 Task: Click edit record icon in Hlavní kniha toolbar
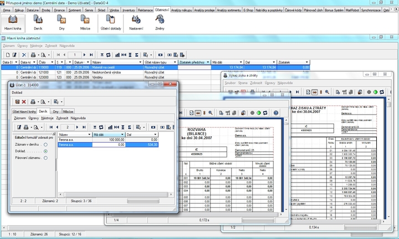click(14, 55)
